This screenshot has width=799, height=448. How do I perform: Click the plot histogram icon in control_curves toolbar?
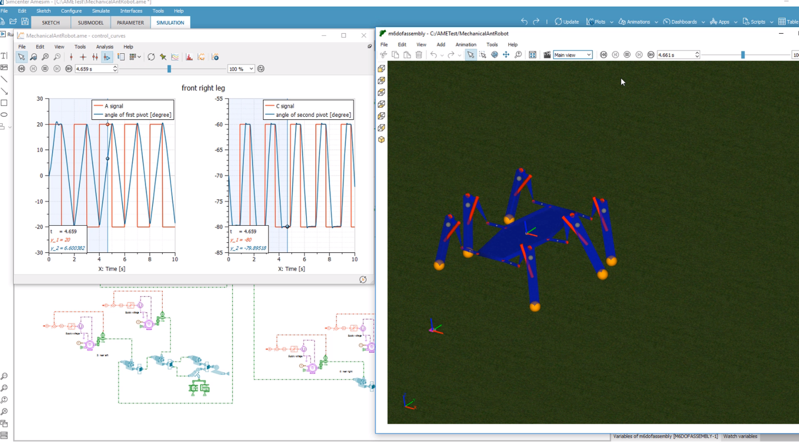pyautogui.click(x=189, y=57)
